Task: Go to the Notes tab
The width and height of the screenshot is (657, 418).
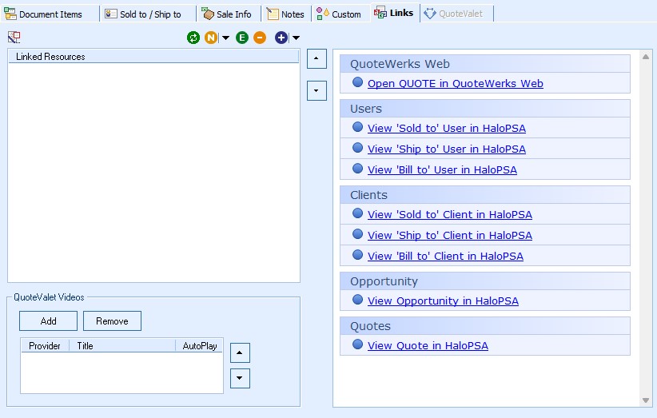Action: coord(286,14)
